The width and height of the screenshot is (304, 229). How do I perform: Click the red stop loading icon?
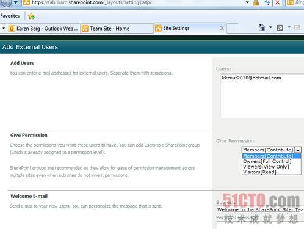coord(277,2)
